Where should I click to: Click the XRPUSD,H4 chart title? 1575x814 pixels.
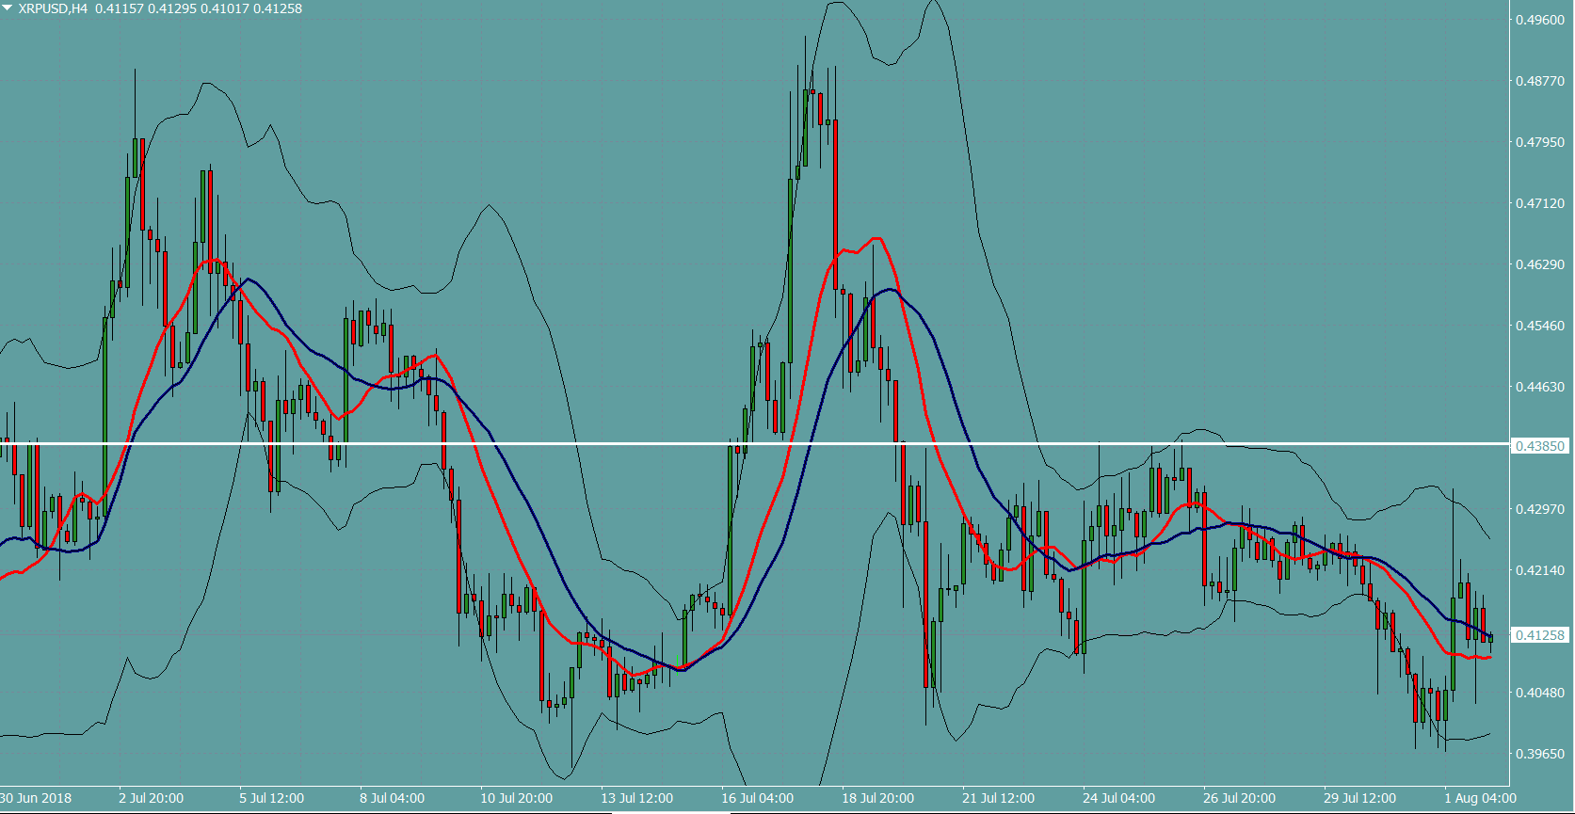tap(54, 8)
